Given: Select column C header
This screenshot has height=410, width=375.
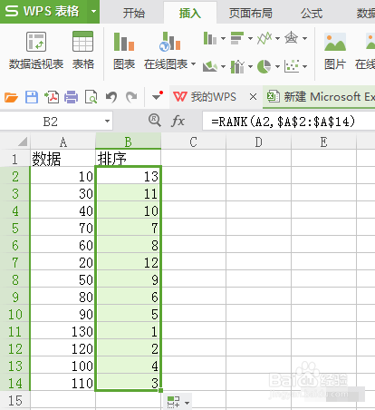Looking at the screenshot, I should point(194,142).
